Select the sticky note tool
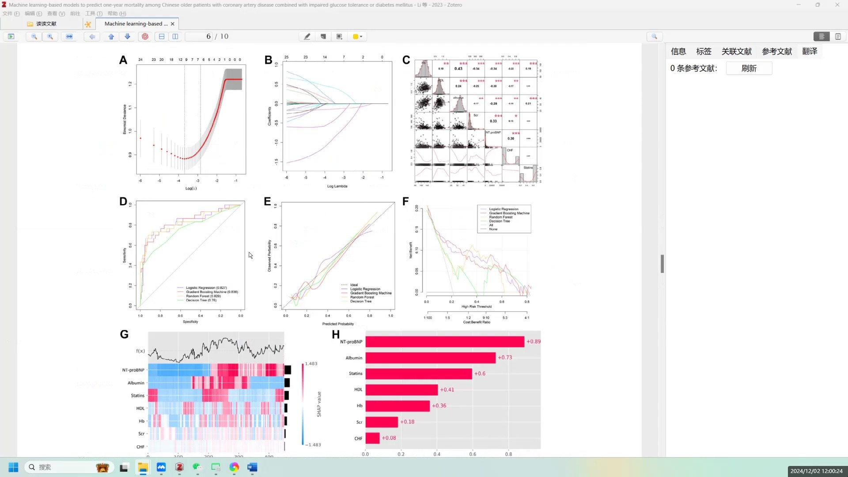The image size is (848, 477). pyautogui.click(x=323, y=37)
